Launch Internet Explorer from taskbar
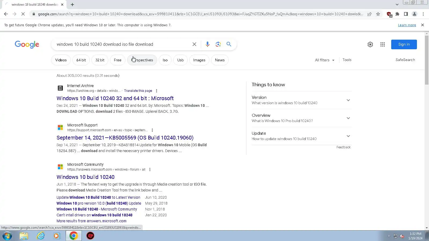This screenshot has width=429, height=241. (x=41, y=236)
